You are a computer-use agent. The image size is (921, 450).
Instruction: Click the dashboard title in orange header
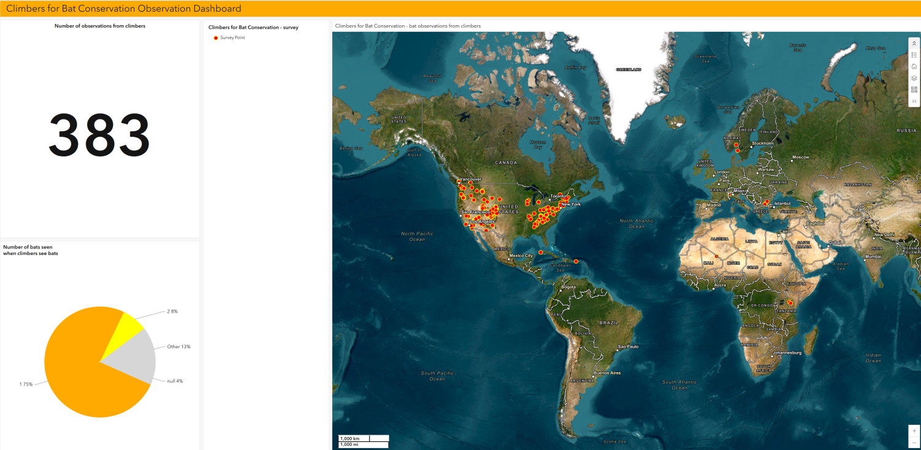click(x=123, y=9)
